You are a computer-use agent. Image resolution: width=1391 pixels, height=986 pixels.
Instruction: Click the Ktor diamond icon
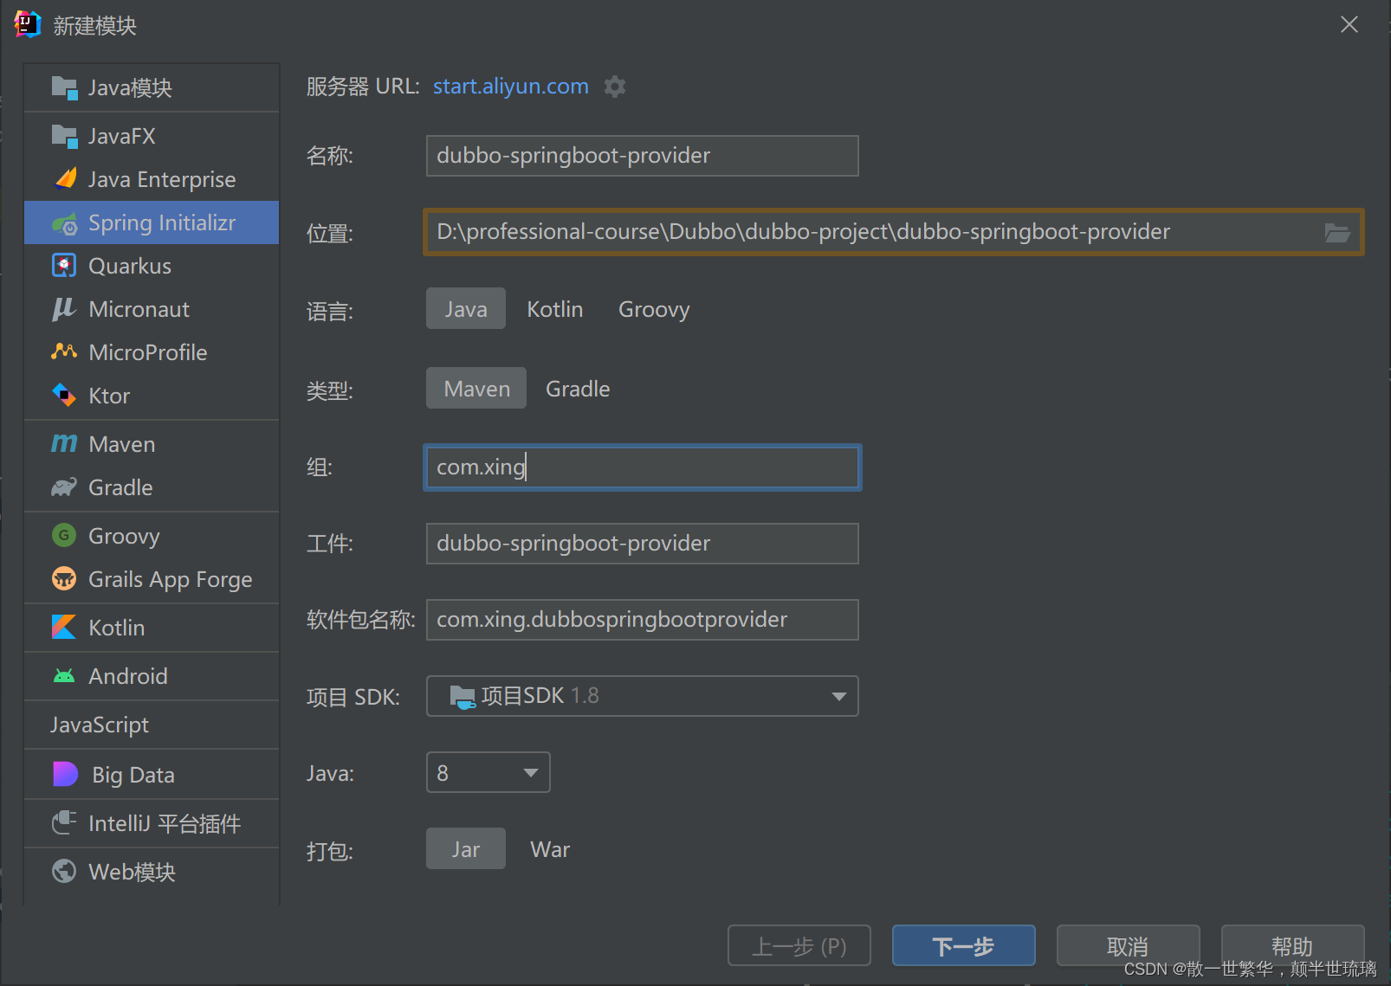pos(64,396)
